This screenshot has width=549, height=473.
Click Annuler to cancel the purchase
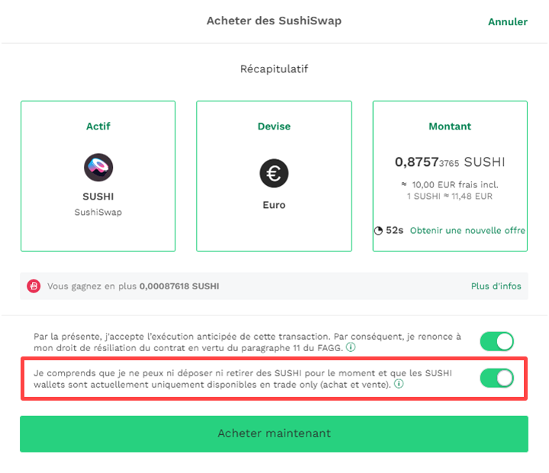508,21
